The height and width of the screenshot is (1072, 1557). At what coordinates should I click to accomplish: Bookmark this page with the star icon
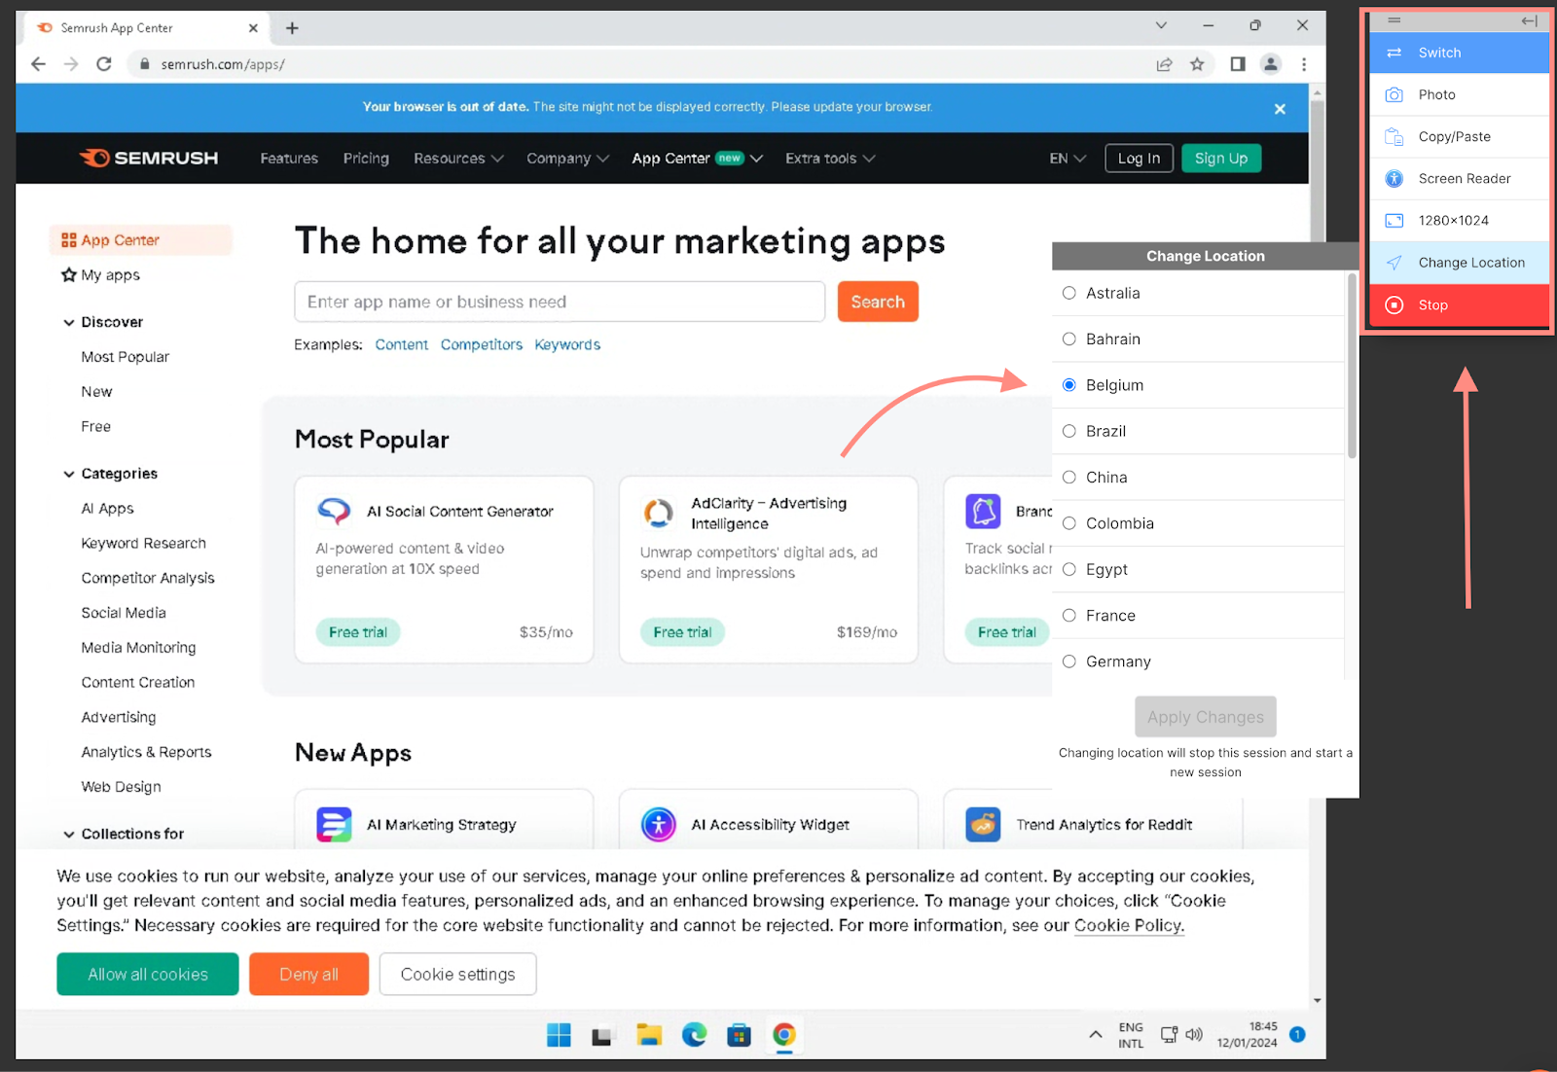click(1197, 64)
